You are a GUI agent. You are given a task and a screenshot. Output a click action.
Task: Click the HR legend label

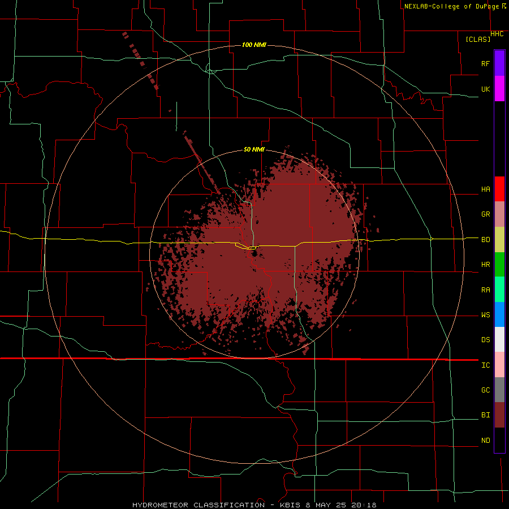(x=485, y=265)
